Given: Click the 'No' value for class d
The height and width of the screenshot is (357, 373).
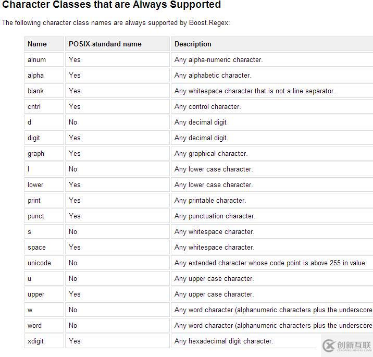Looking at the screenshot, I should pyautogui.click(x=73, y=122).
